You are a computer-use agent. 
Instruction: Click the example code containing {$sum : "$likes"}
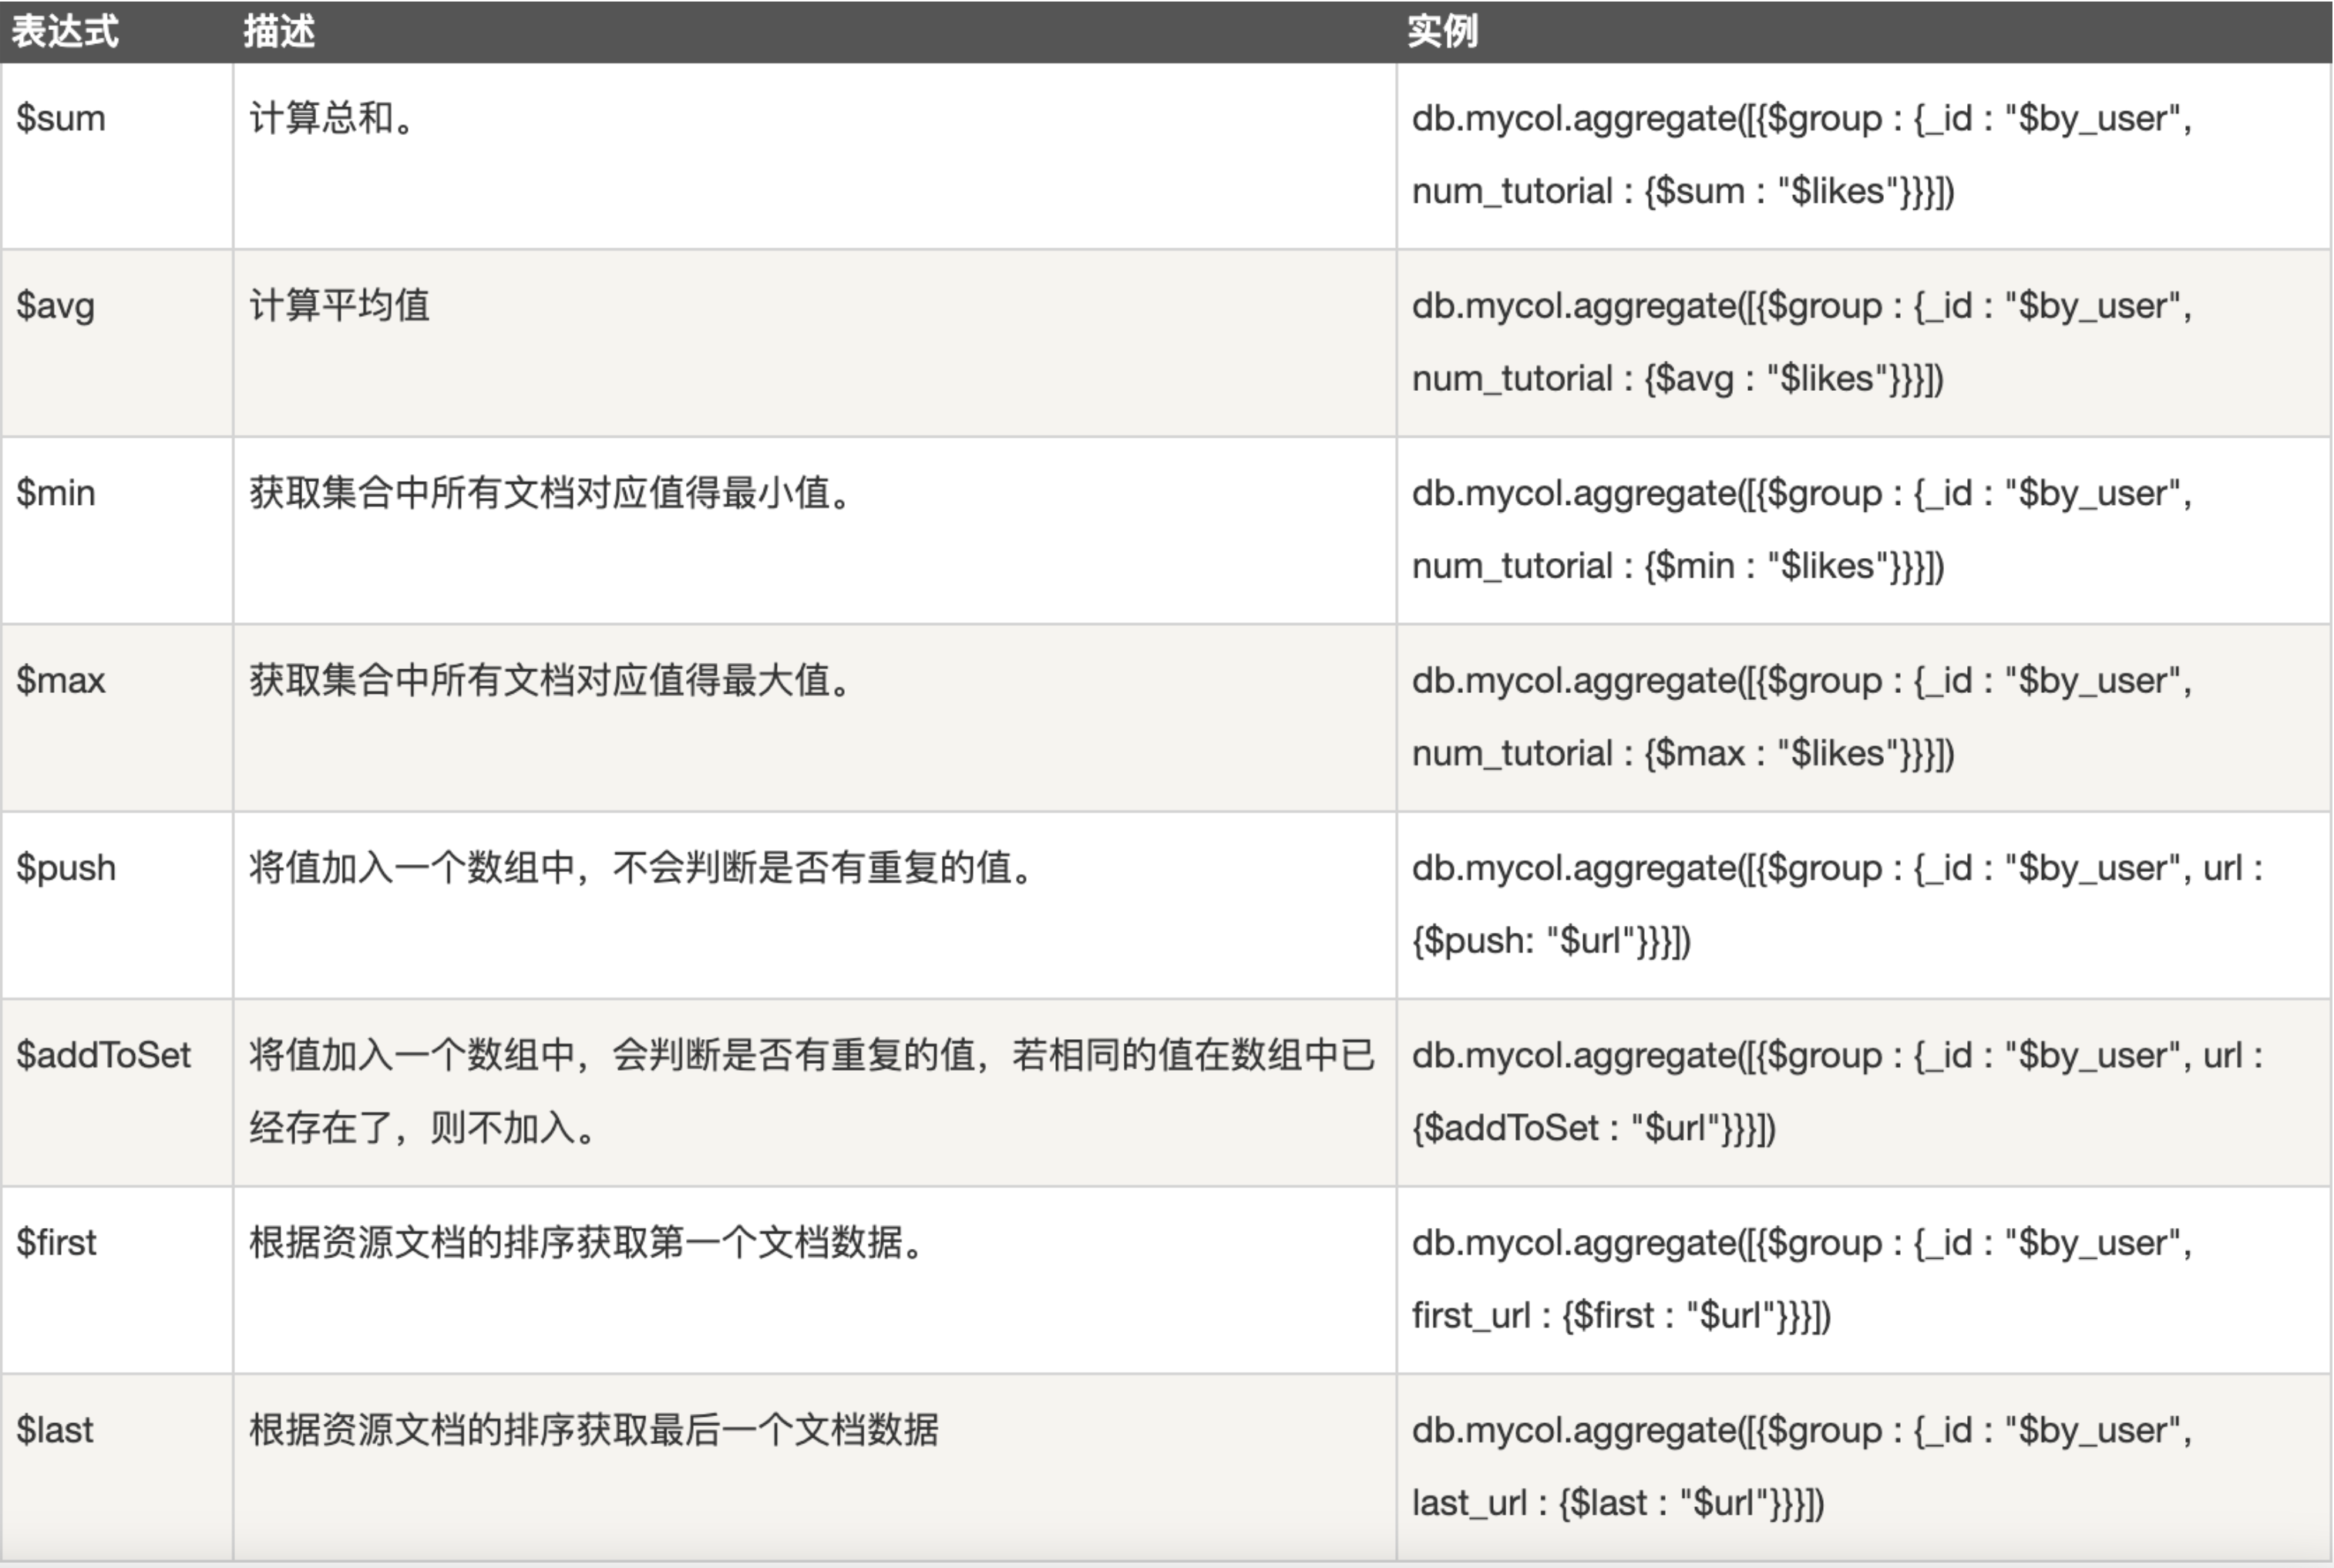pos(1802,155)
